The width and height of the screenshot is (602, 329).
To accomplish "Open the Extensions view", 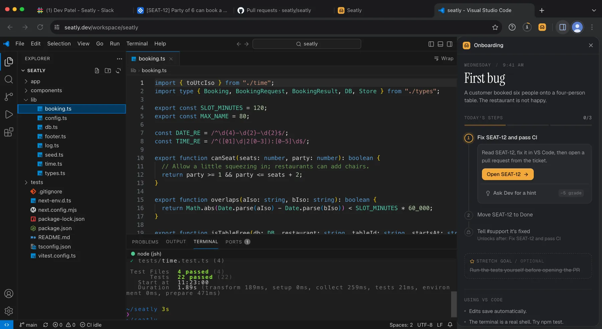I will coord(9,132).
